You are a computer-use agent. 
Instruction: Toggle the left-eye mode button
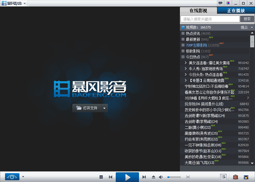click(12, 177)
